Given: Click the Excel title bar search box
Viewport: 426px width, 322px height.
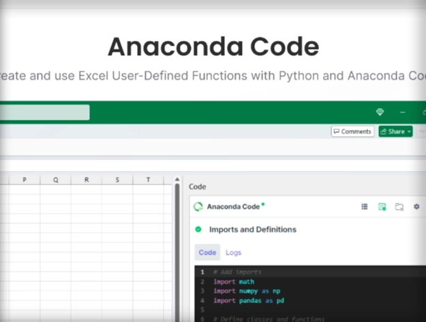Looking at the screenshot, I should point(44,112).
